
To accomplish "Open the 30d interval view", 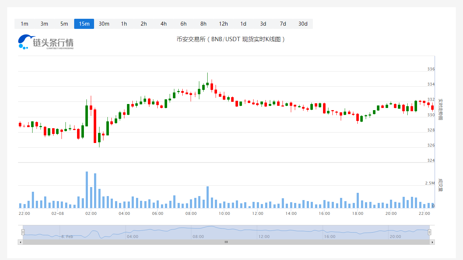I will tap(303, 24).
